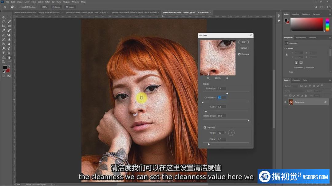Viewport: 332px width, 186px height.
Task: Select the Clone Stamp tool
Action: coord(9,35)
